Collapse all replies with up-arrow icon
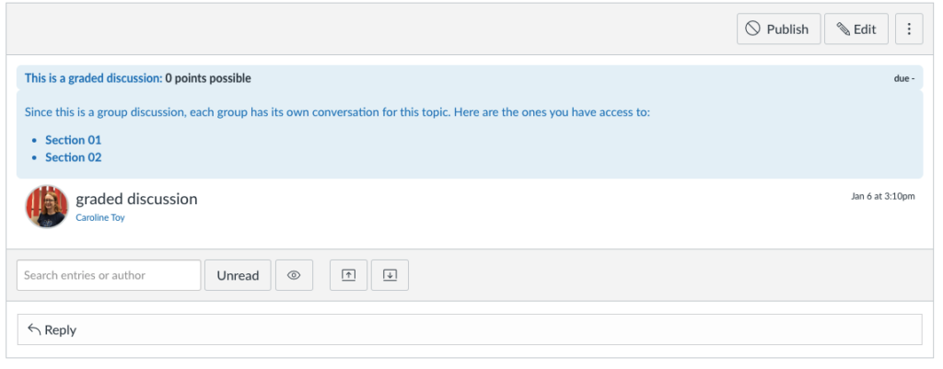 pos(349,275)
